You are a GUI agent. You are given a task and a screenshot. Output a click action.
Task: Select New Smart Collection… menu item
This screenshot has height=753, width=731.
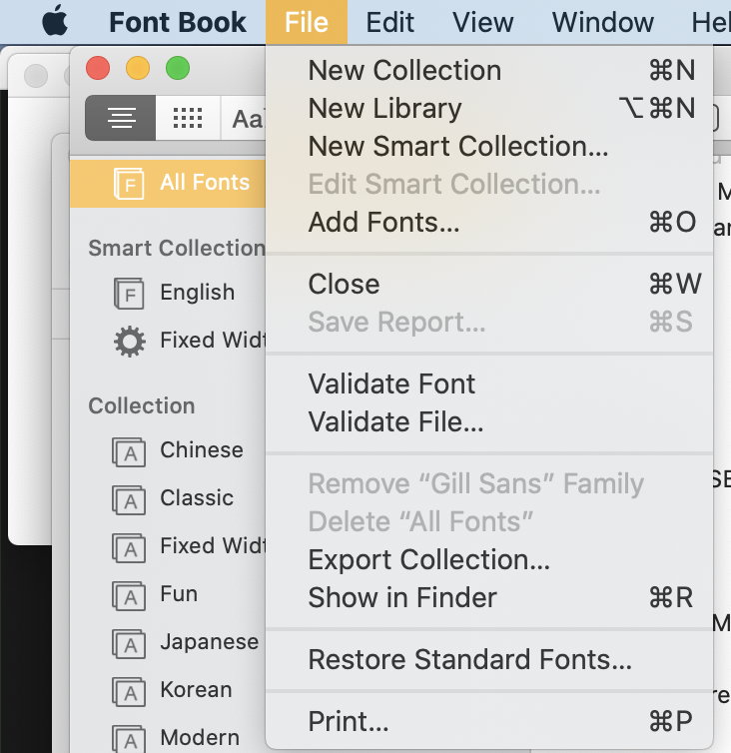tap(489, 146)
